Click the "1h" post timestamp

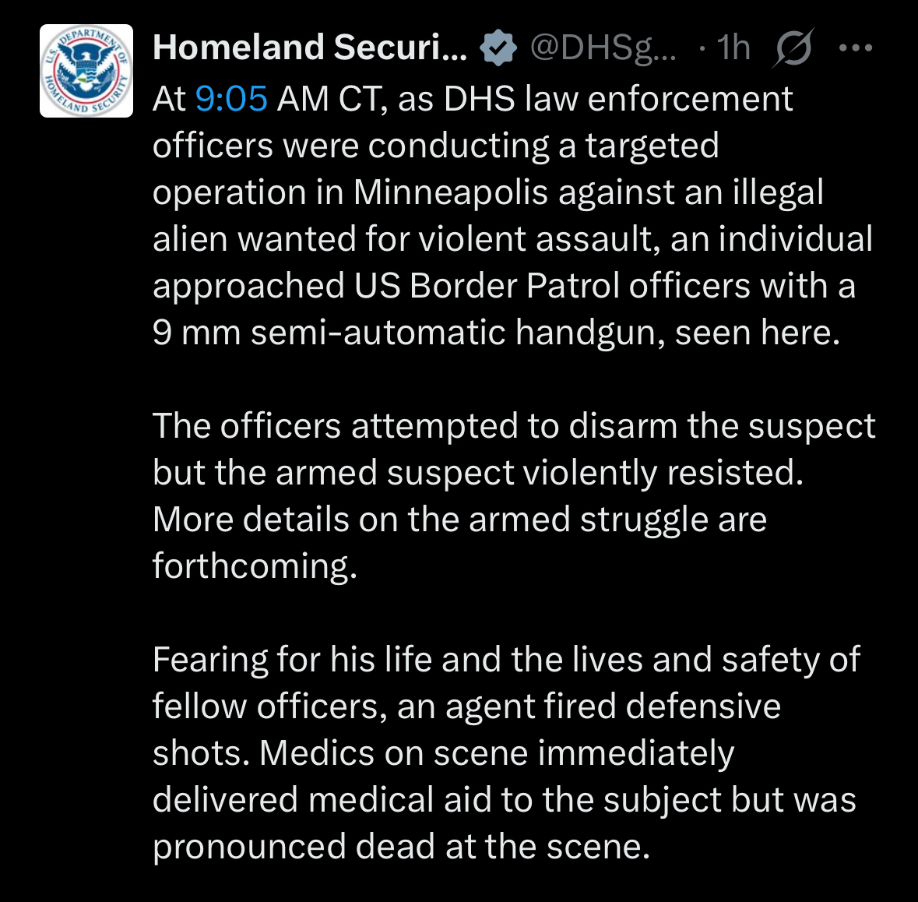pyautogui.click(x=733, y=48)
